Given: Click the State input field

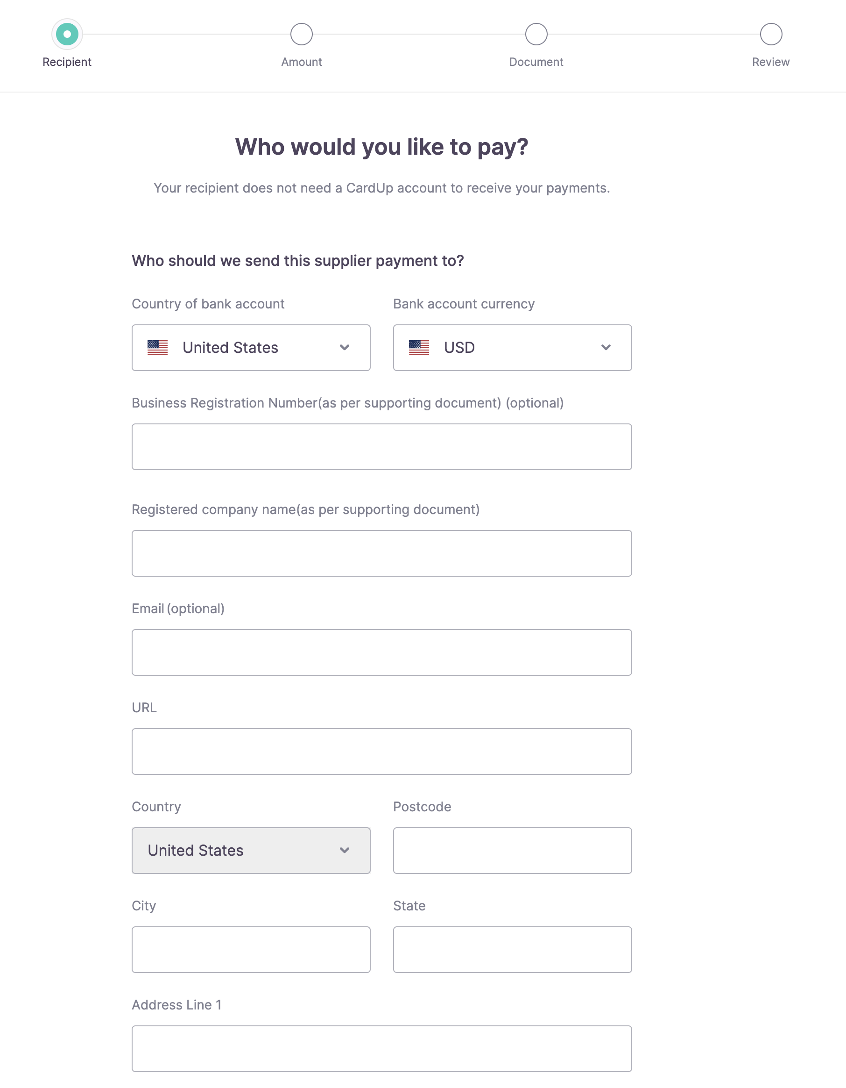Looking at the screenshot, I should 513,950.
